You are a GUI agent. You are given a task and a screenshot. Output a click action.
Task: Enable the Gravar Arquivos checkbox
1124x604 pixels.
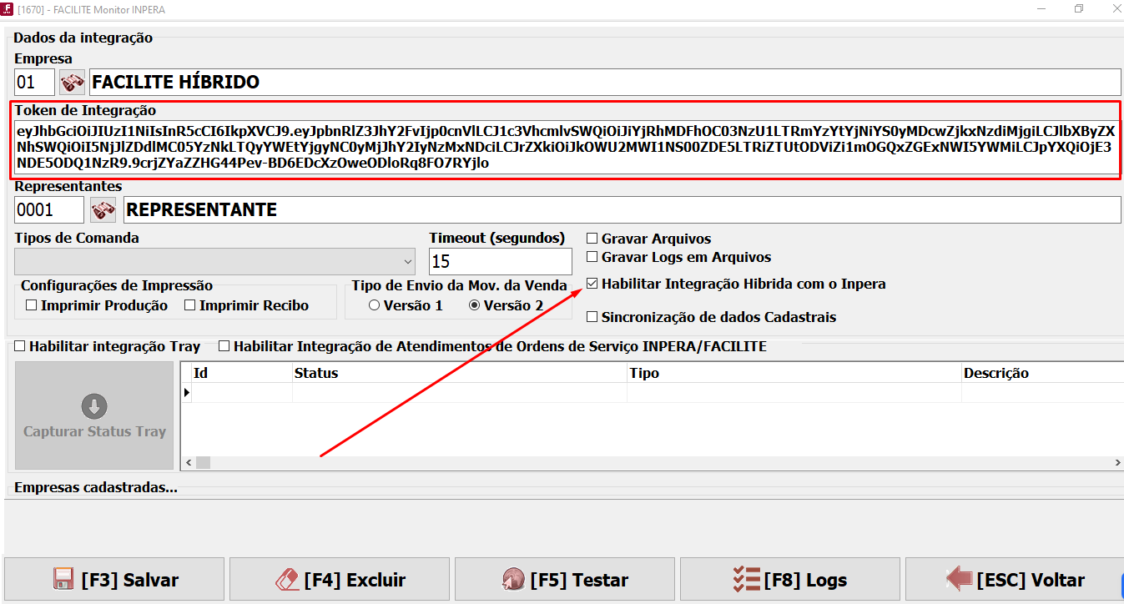pyautogui.click(x=592, y=239)
